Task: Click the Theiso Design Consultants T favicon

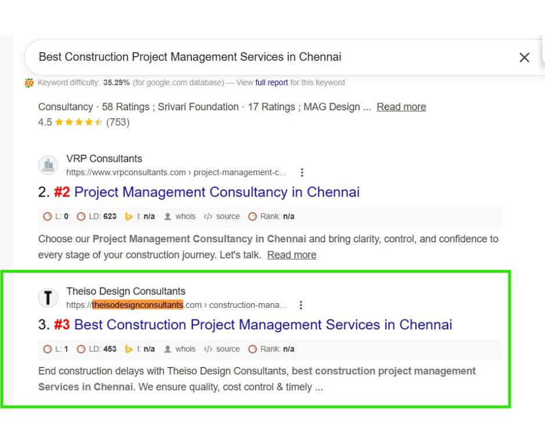Action: [48, 298]
